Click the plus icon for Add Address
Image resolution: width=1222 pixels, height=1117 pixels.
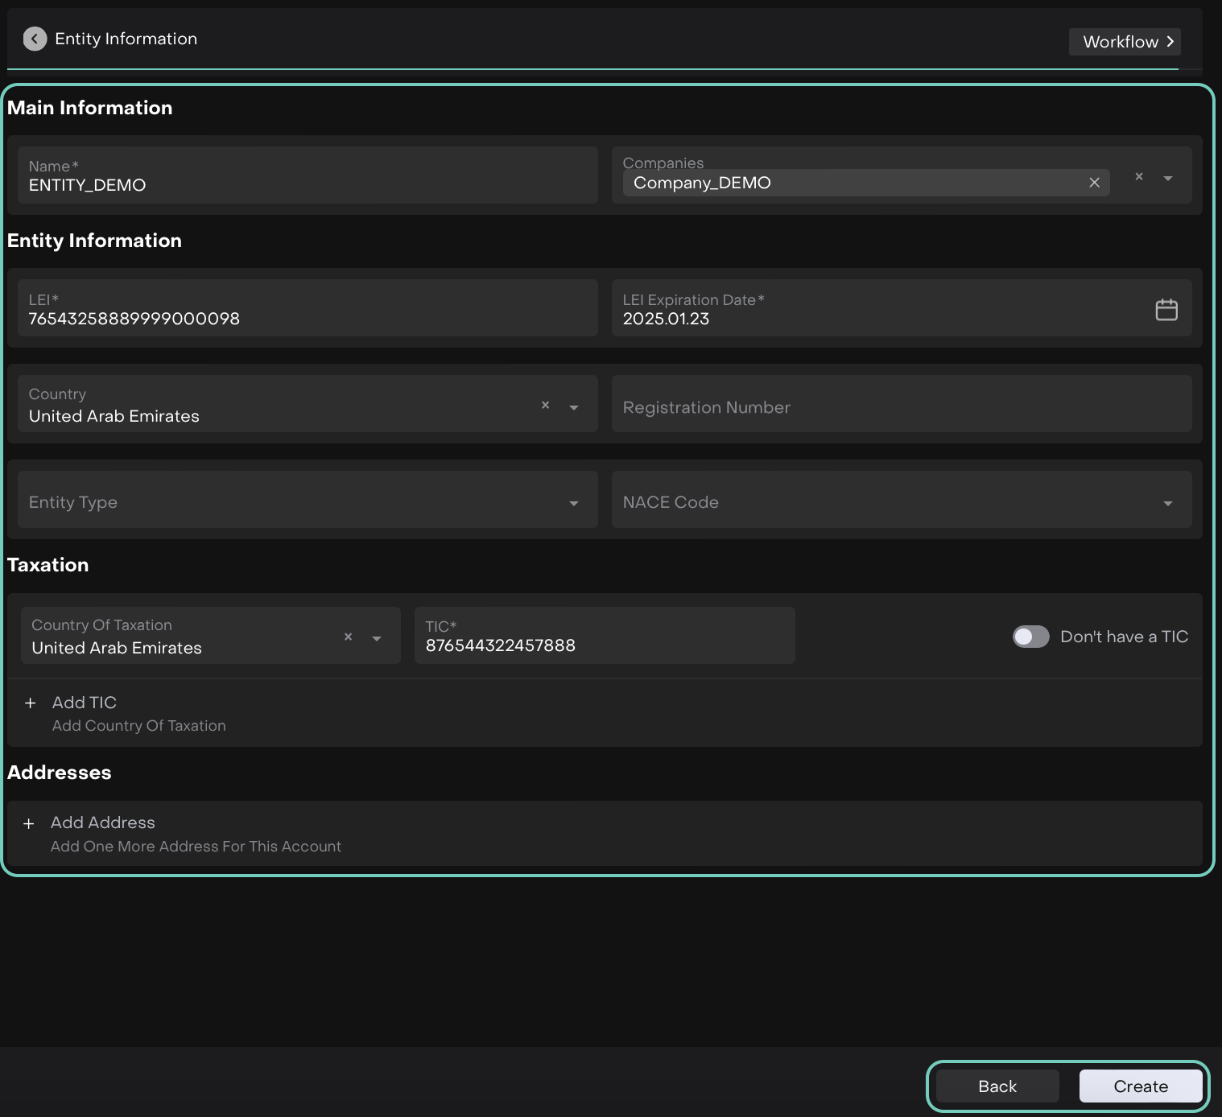pos(29,824)
